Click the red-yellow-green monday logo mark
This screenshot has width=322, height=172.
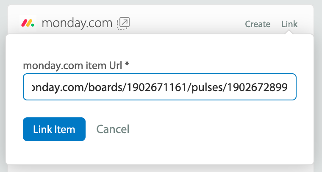pyautogui.click(x=28, y=23)
